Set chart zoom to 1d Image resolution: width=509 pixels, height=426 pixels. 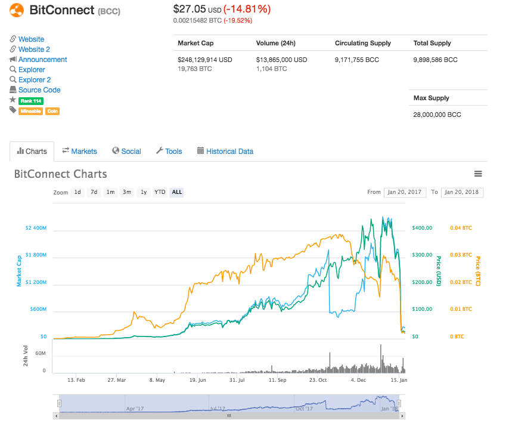pos(77,192)
